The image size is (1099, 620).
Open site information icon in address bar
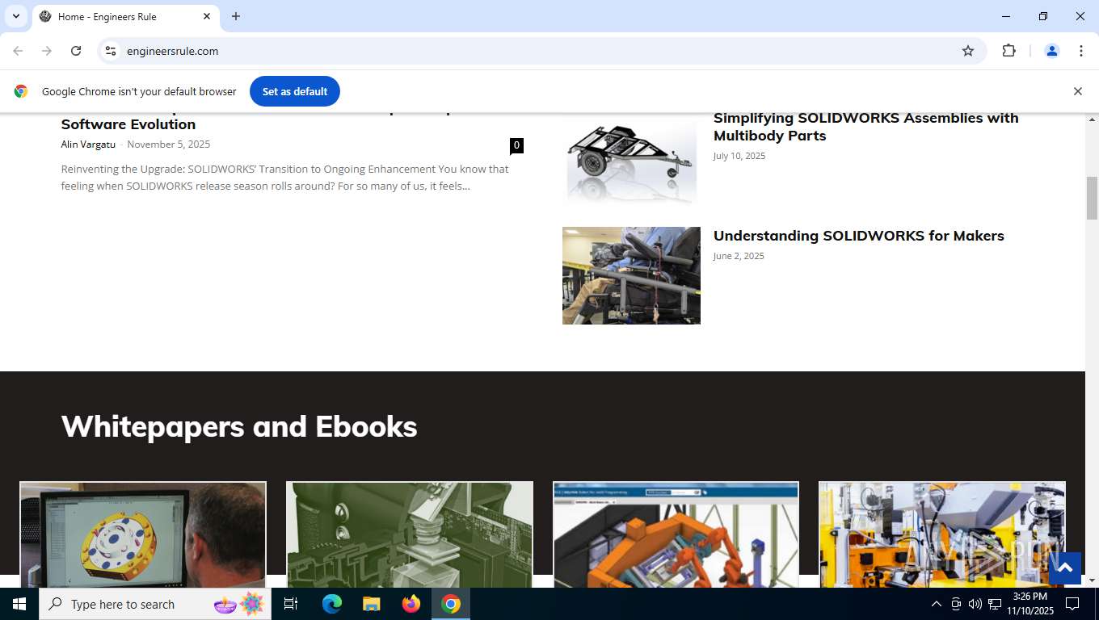(x=111, y=51)
